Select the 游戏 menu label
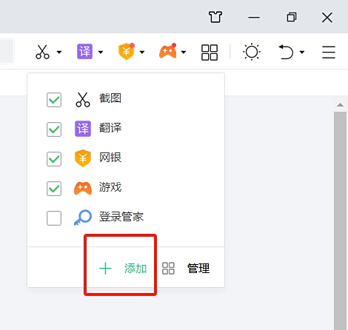The height and width of the screenshot is (330, 348). (x=110, y=187)
